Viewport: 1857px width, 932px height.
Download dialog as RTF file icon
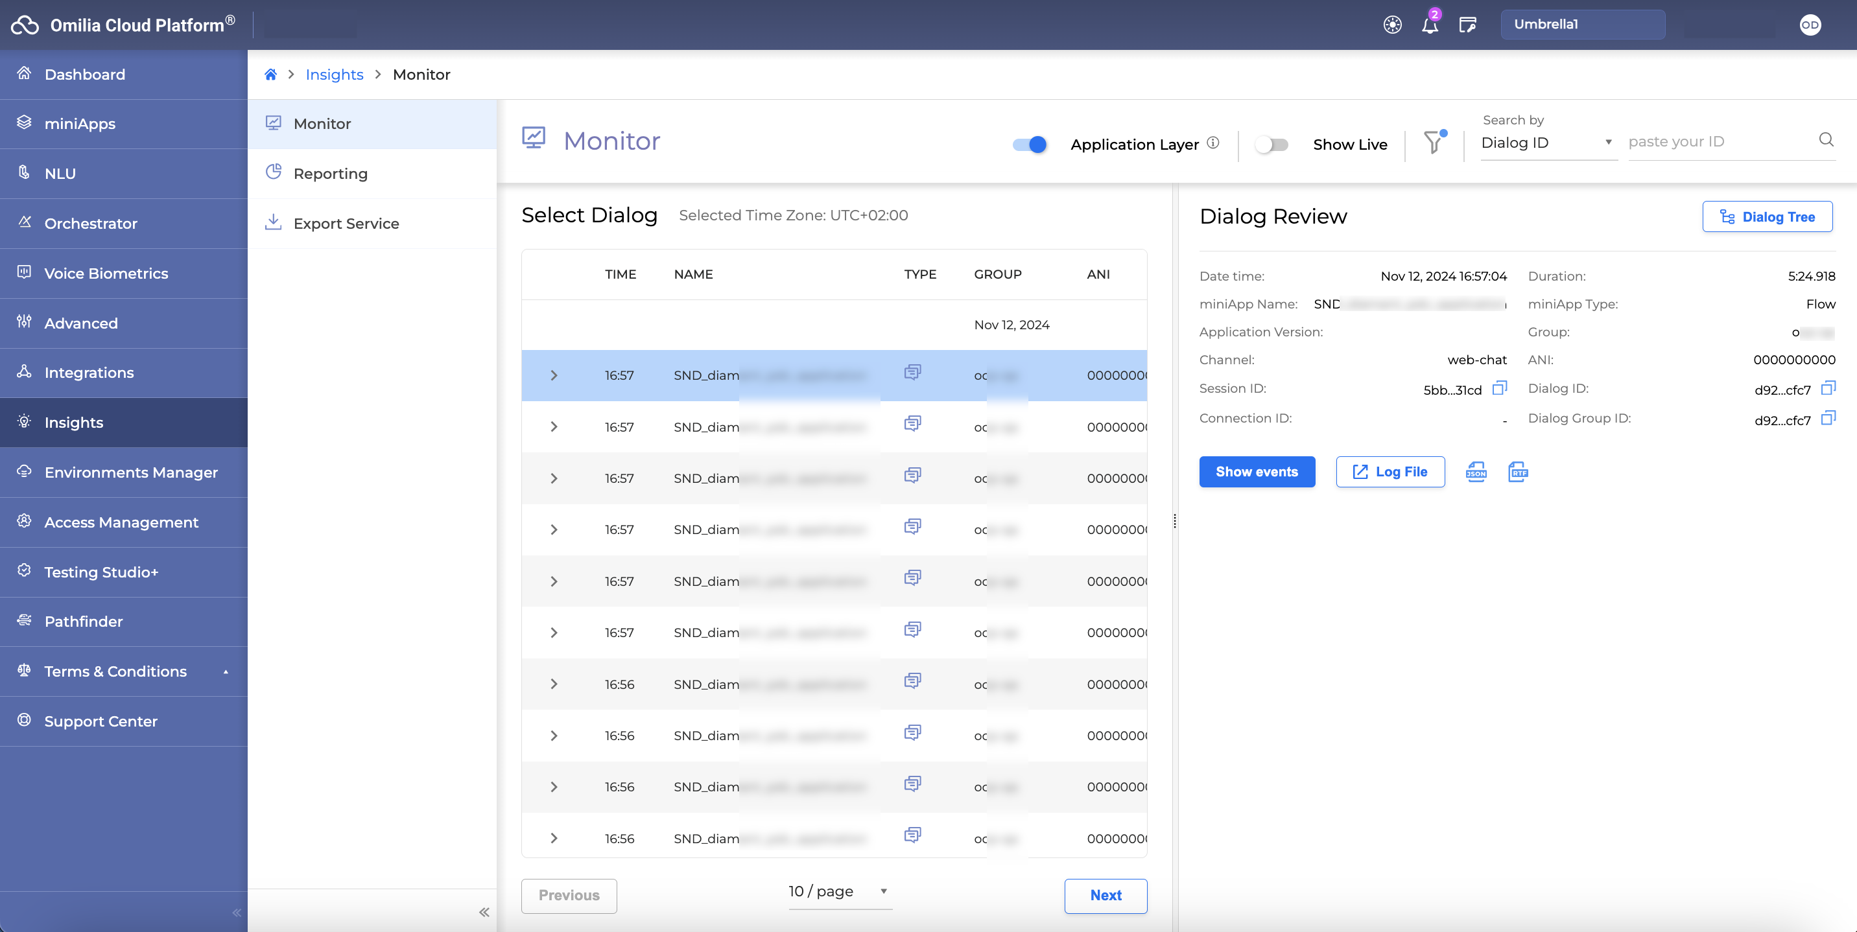click(1517, 472)
